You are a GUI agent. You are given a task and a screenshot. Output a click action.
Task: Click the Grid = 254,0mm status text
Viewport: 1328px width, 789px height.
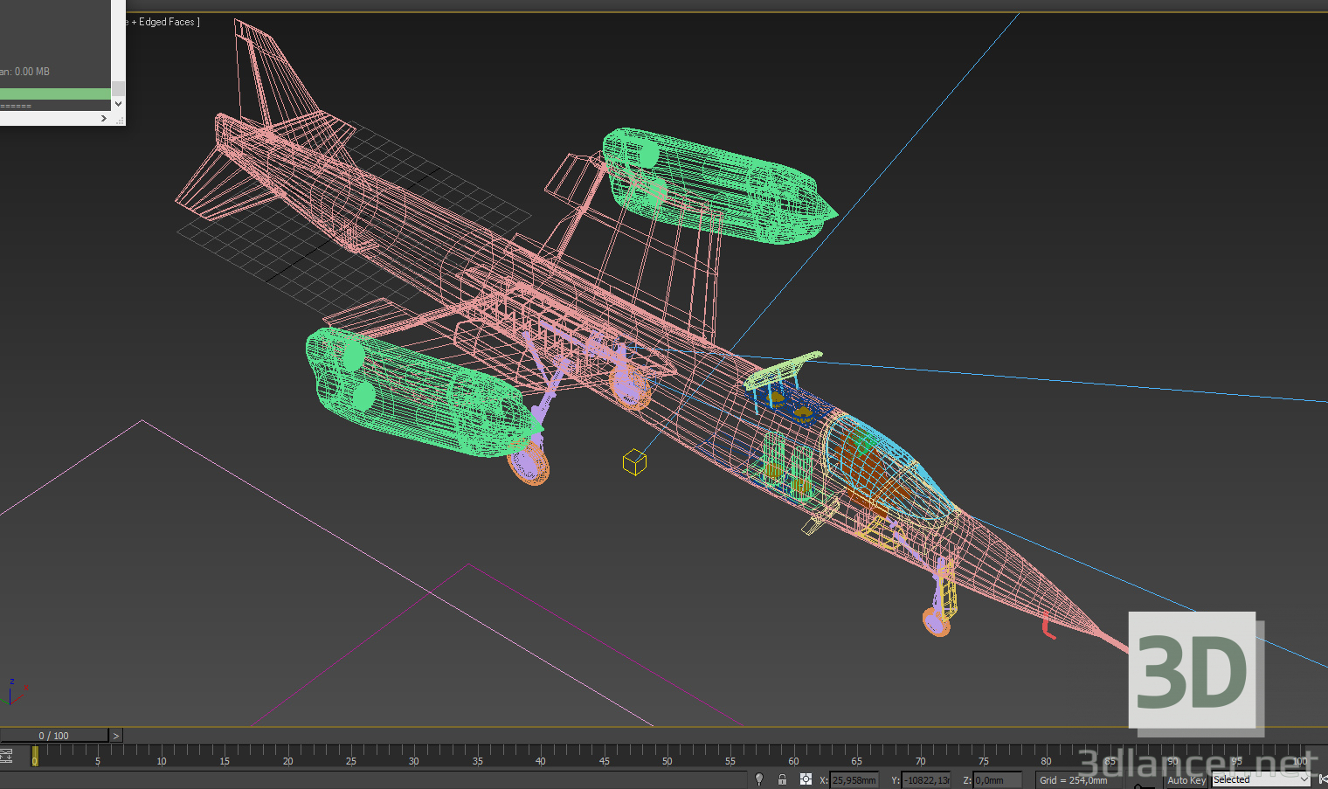pos(1073,780)
